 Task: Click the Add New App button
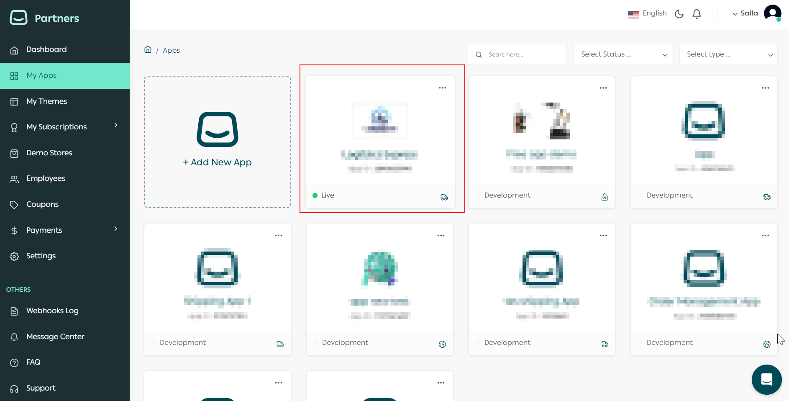pos(217,162)
